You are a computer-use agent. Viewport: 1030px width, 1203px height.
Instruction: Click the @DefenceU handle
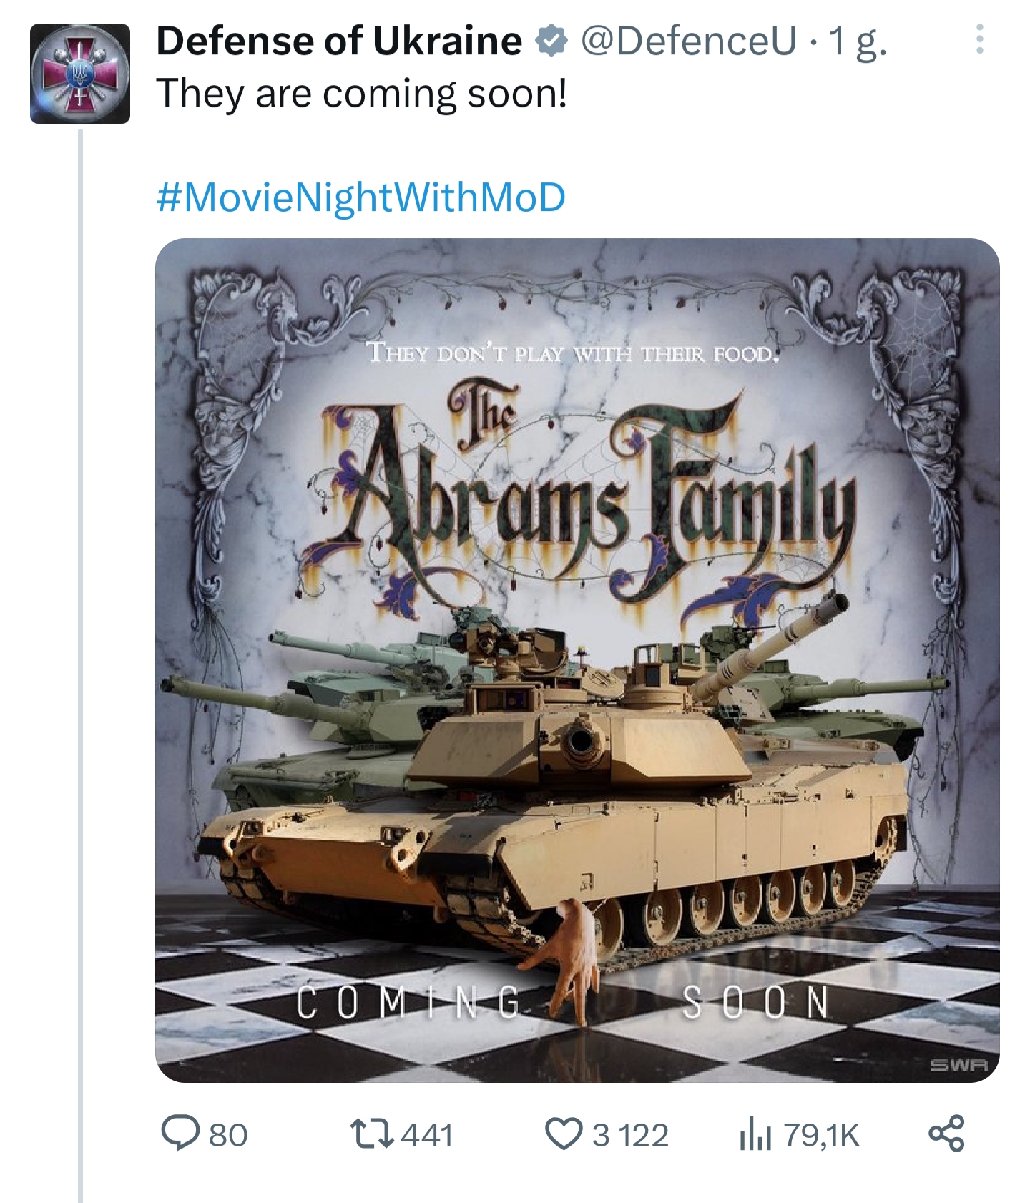pyautogui.click(x=687, y=41)
